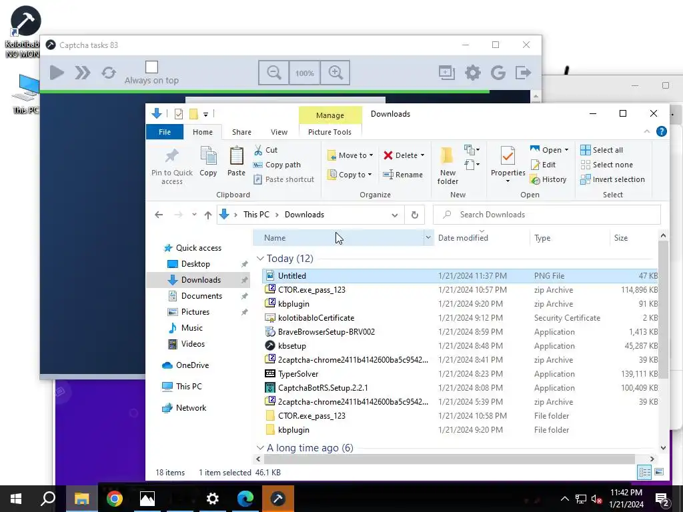The image size is (683, 512).
Task: Click the refresh icon in Captcha tasks toolbar
Action: point(109,72)
